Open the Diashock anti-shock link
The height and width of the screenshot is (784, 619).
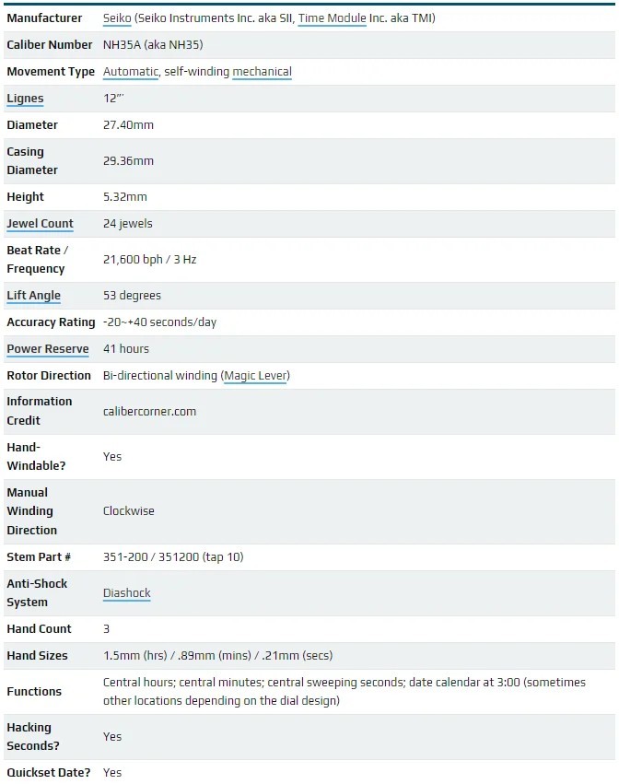click(x=126, y=593)
